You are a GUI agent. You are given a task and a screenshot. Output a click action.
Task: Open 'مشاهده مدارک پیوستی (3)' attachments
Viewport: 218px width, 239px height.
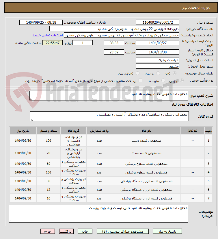(122, 231)
